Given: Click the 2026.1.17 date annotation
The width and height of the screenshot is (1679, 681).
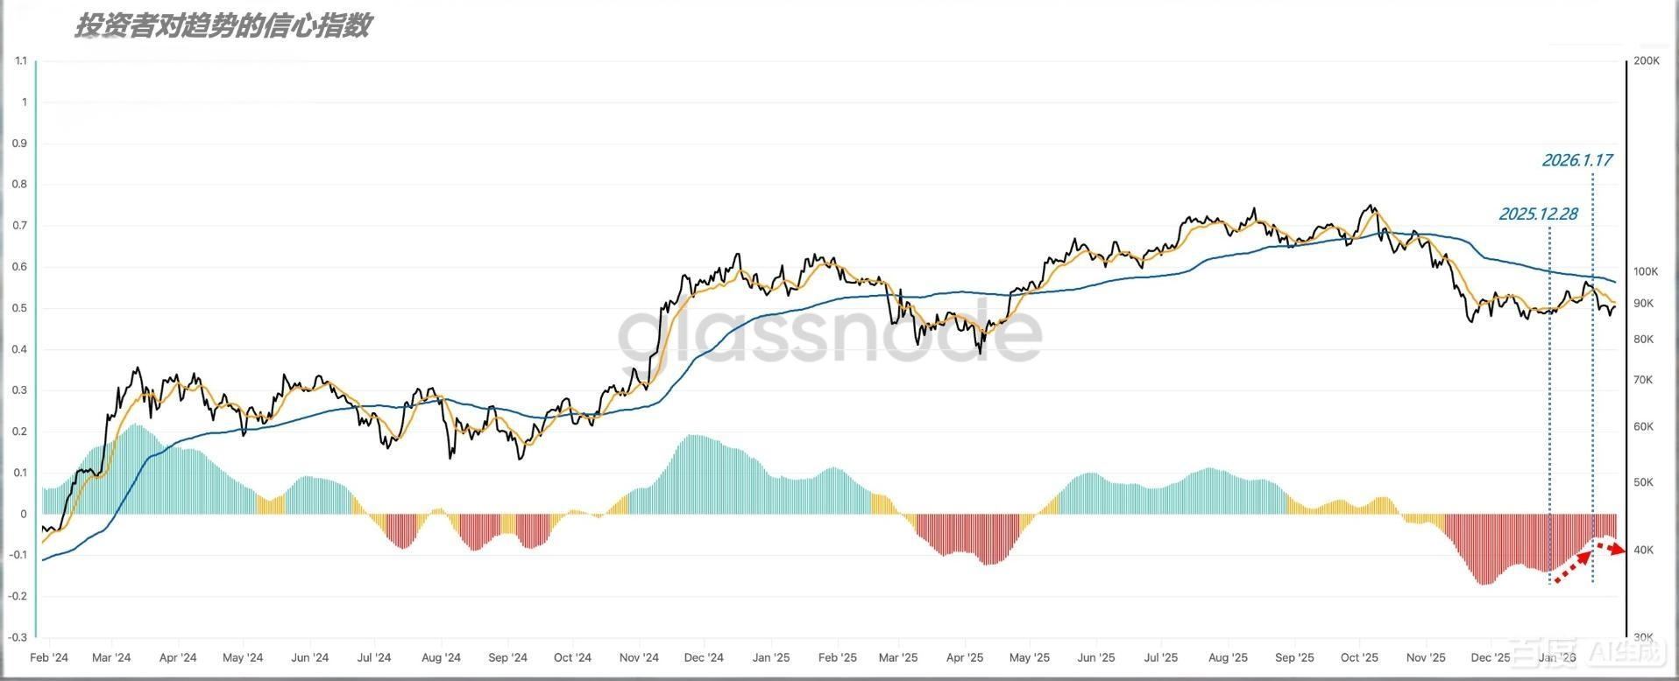Looking at the screenshot, I should click(x=1576, y=160).
